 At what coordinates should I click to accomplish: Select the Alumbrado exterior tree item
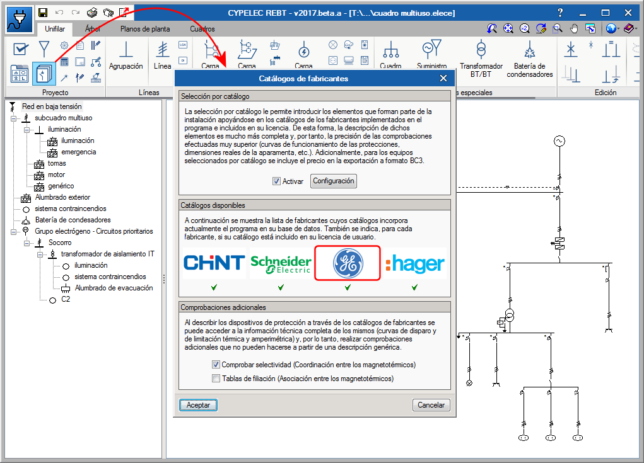(x=62, y=197)
